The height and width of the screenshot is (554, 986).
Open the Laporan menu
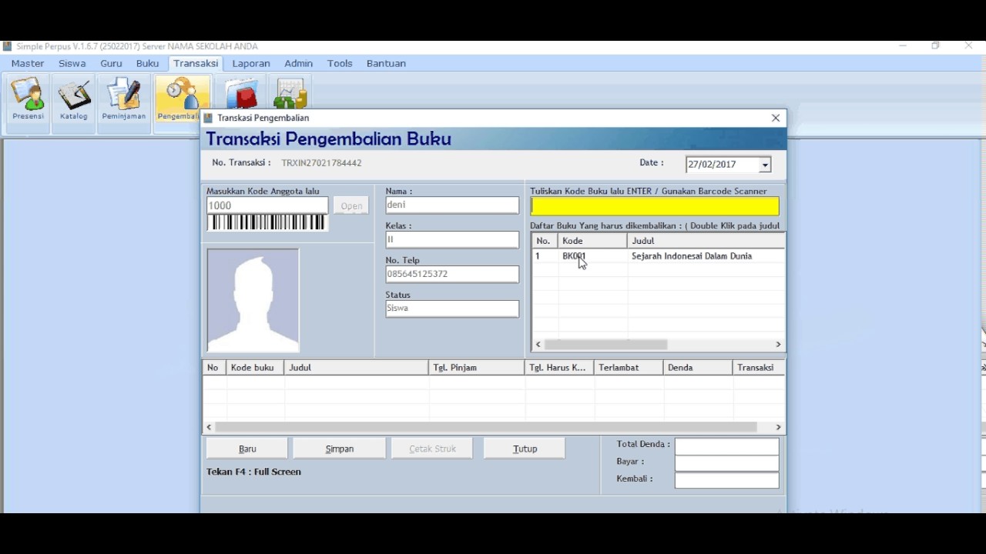[251, 63]
